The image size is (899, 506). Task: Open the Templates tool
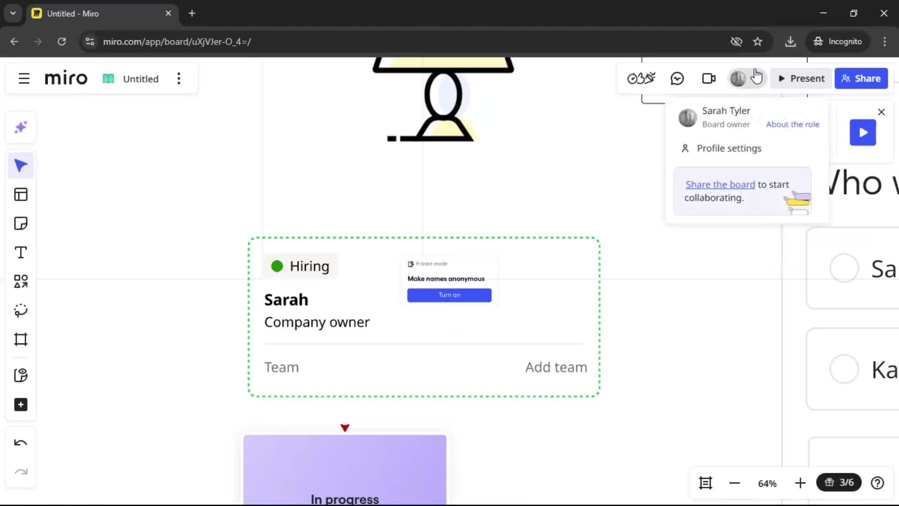click(x=21, y=194)
